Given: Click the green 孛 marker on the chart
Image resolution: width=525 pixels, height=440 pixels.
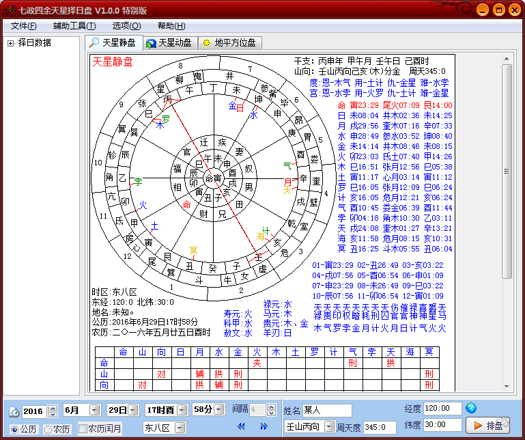Looking at the screenshot, I should point(139,181).
